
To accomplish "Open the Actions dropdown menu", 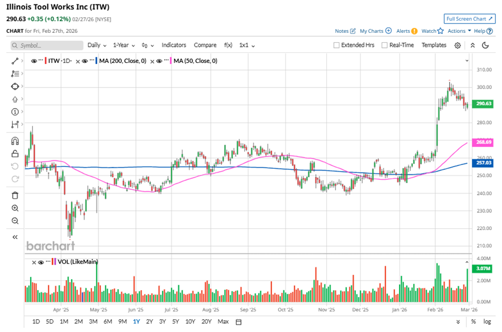I will (459, 31).
